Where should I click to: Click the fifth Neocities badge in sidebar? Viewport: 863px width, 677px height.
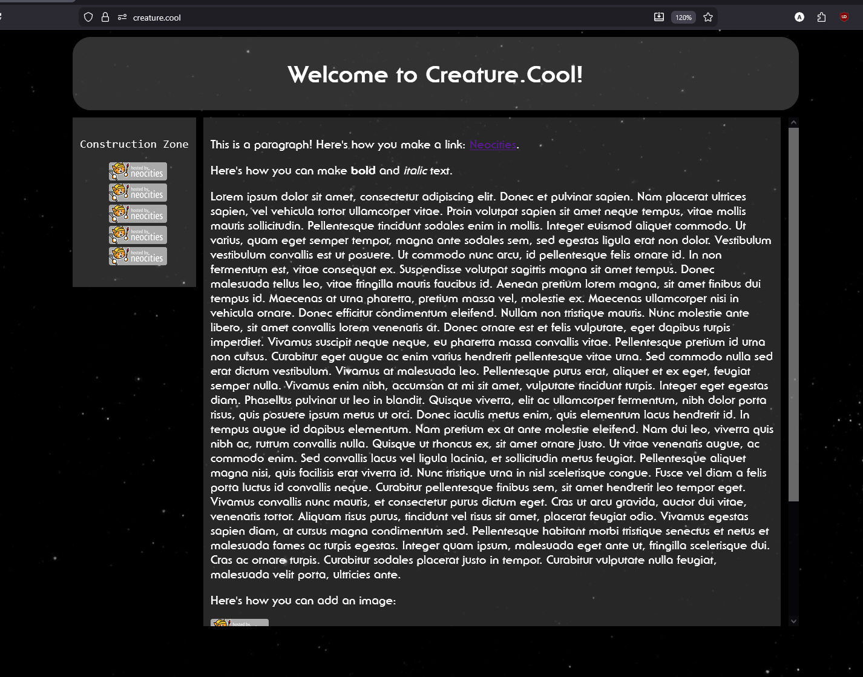coord(137,256)
